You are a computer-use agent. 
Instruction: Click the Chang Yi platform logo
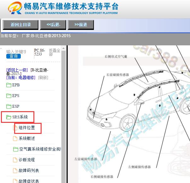[x=15, y=8]
